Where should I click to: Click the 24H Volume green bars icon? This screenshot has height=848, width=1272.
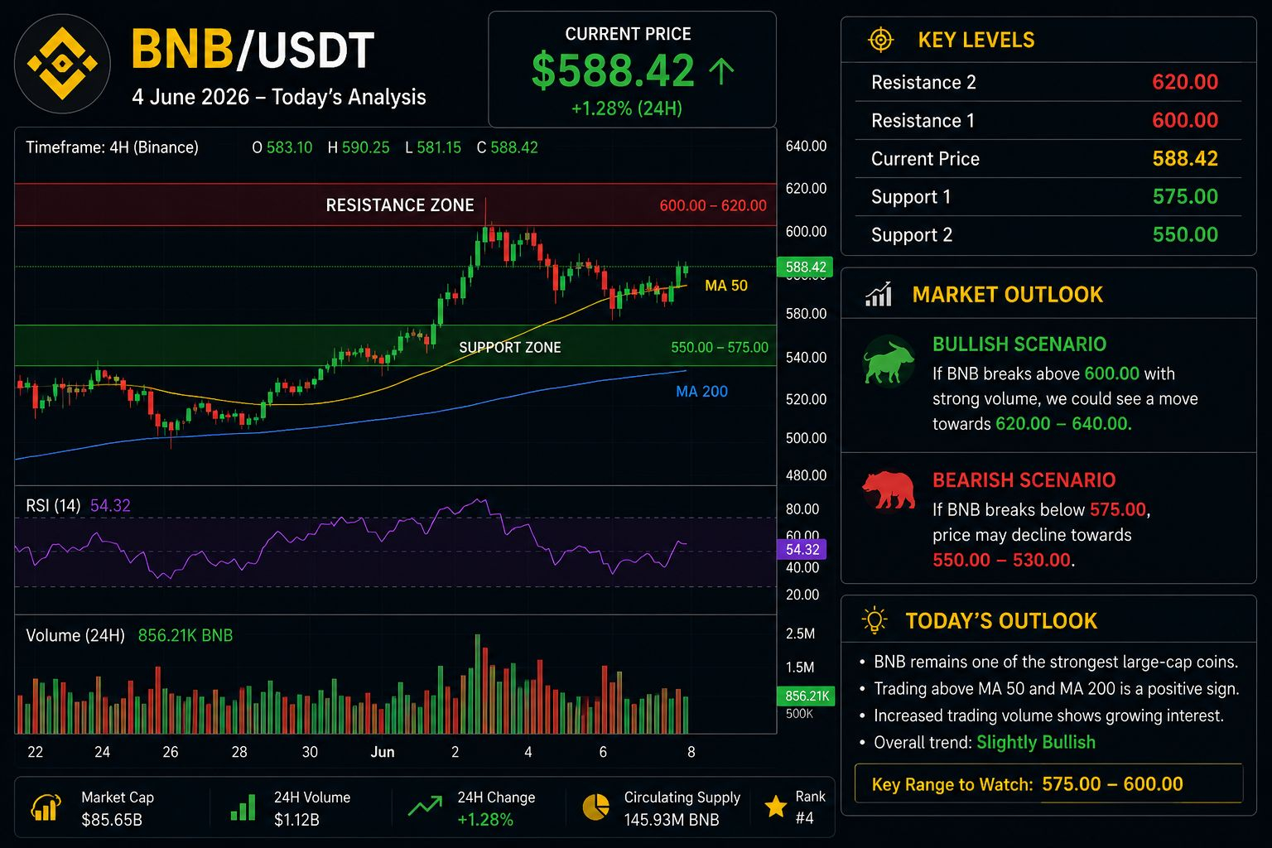(243, 807)
